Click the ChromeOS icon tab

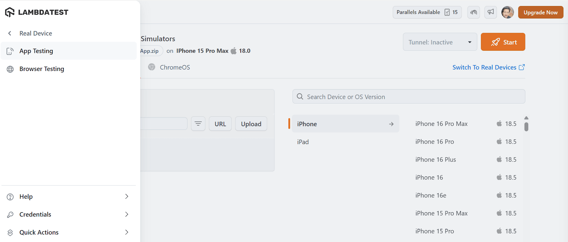152,67
